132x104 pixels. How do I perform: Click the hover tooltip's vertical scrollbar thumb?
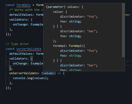coord(123,30)
